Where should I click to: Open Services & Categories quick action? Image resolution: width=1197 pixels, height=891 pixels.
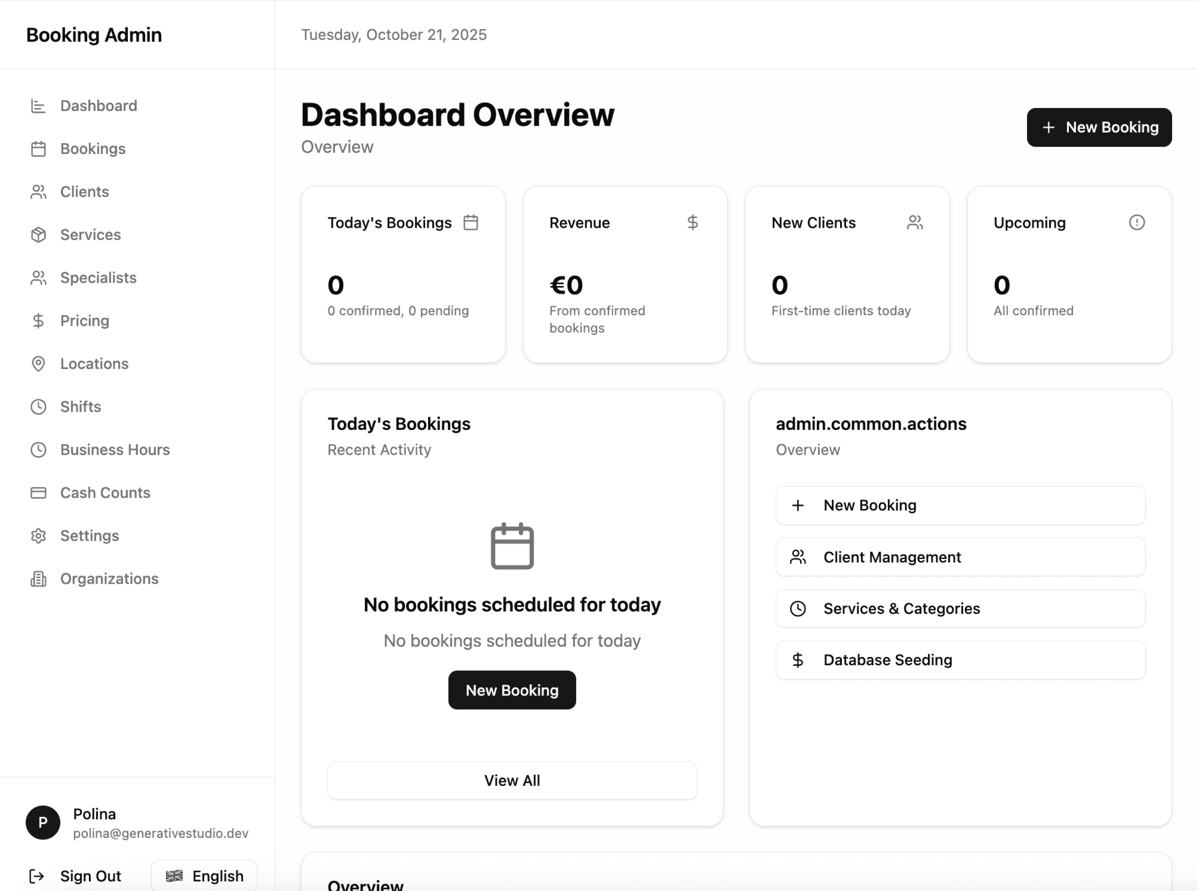[960, 608]
